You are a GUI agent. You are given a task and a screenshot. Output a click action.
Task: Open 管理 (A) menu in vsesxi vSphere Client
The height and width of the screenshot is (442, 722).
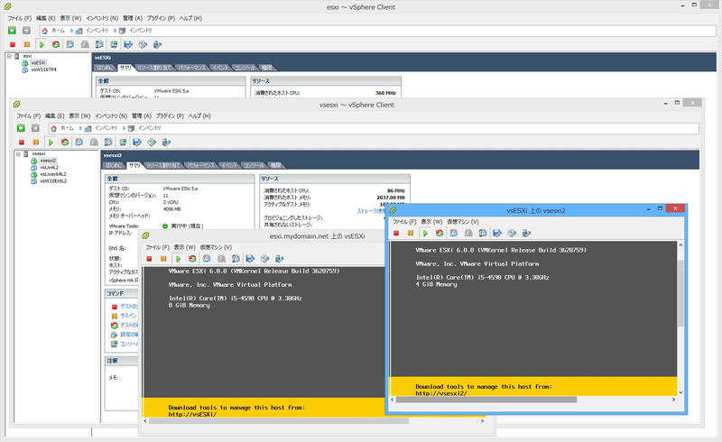(142, 116)
